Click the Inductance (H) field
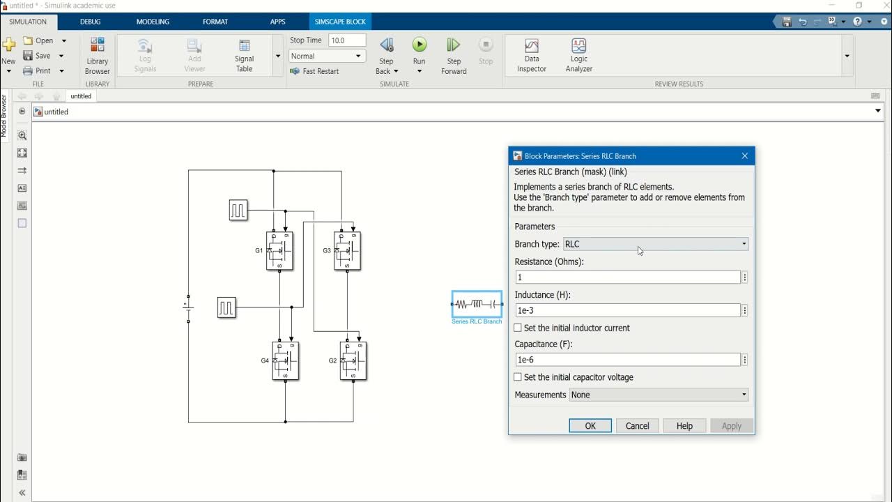This screenshot has height=502, width=892. [x=627, y=310]
